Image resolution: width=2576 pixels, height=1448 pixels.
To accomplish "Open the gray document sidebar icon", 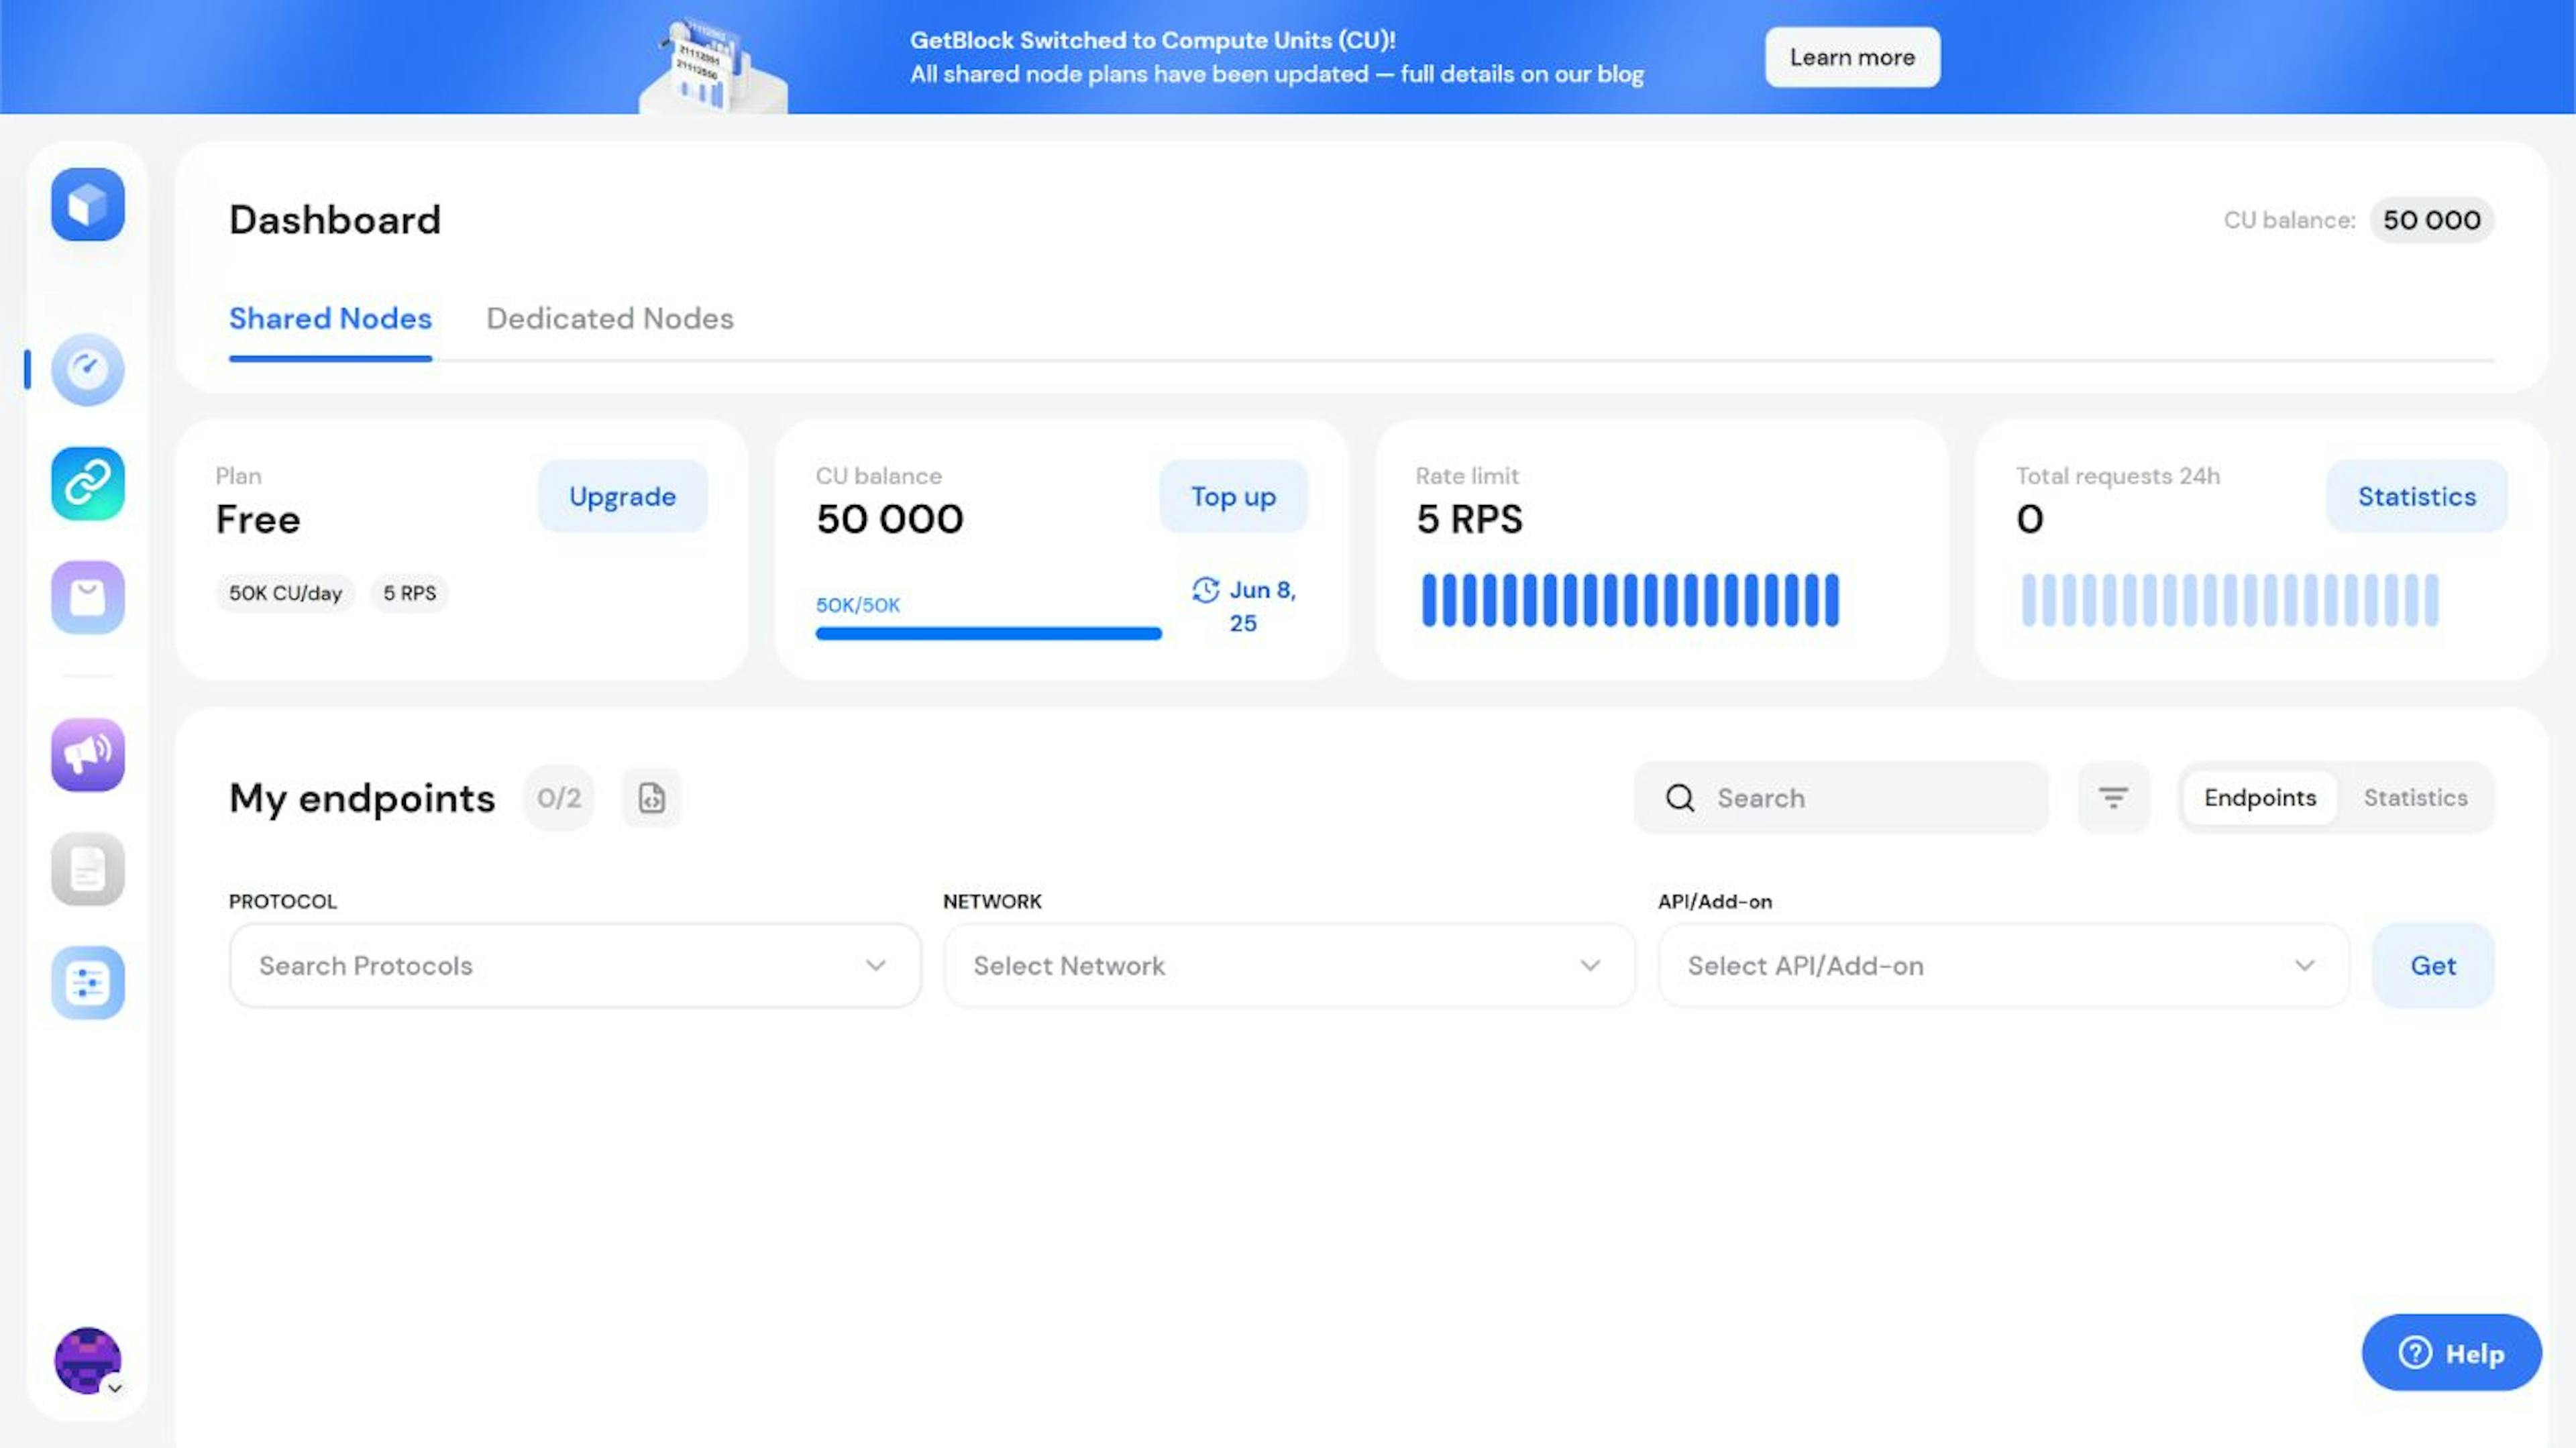I will [x=88, y=869].
